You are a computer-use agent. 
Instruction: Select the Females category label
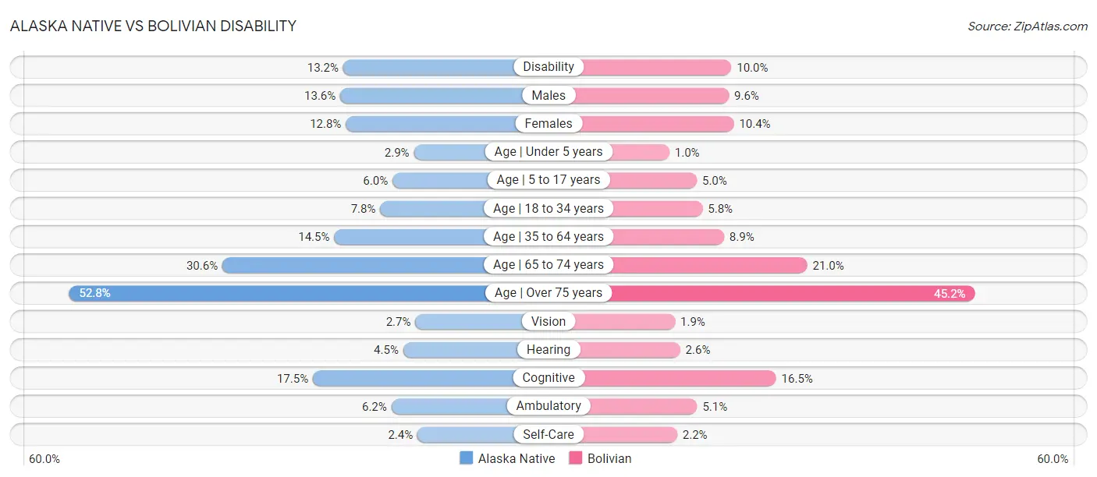coord(548,123)
